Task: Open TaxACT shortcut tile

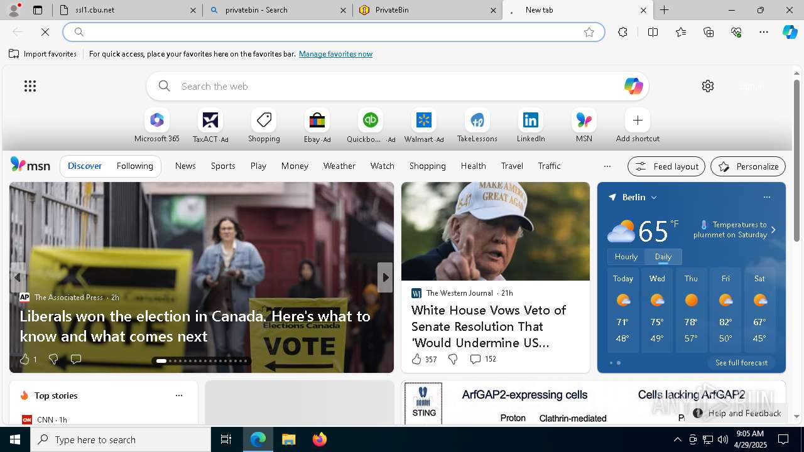Action: [x=210, y=126]
